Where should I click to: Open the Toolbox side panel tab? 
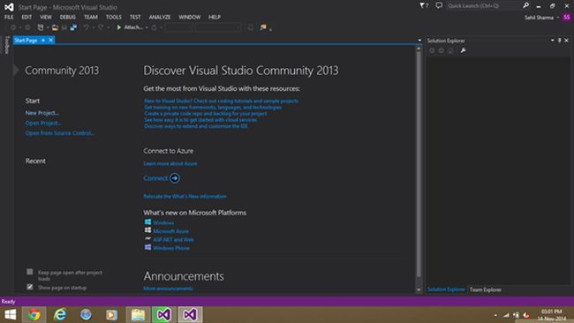6,45
